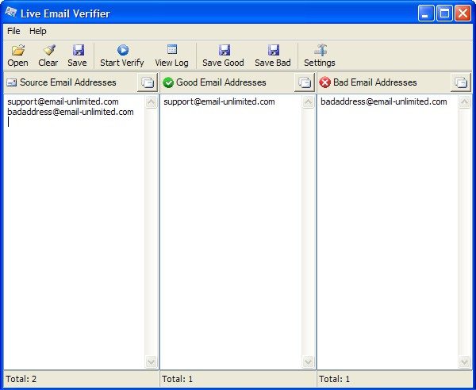Copy the Good Email Addresses list
Screen dimensions: 476x390
(304, 82)
